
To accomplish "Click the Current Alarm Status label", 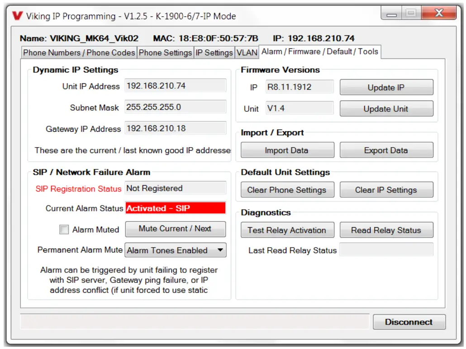I will coord(85,208).
